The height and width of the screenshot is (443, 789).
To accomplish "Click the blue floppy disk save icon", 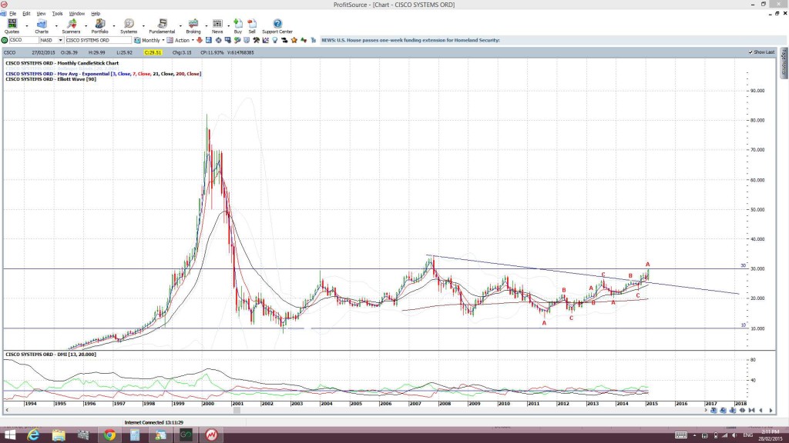I will tap(209, 40).
